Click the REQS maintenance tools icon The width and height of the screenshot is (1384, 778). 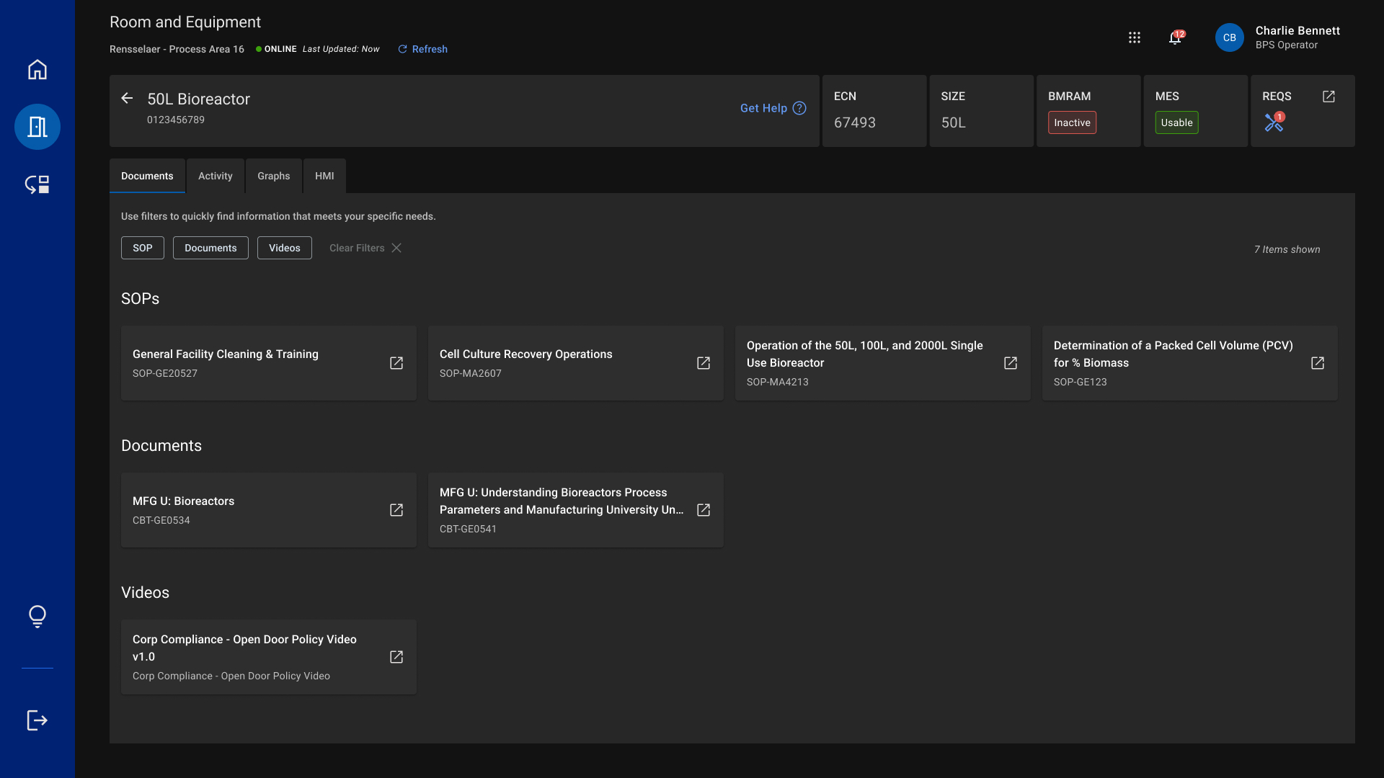1274,122
